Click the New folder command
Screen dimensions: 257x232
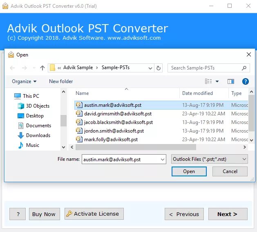pos(61,81)
